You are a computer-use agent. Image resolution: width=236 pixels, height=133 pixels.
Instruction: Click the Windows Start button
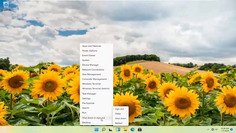coord(96,130)
